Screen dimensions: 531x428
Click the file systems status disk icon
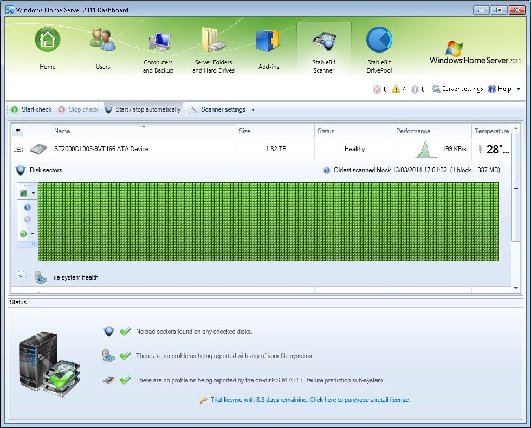click(108, 356)
